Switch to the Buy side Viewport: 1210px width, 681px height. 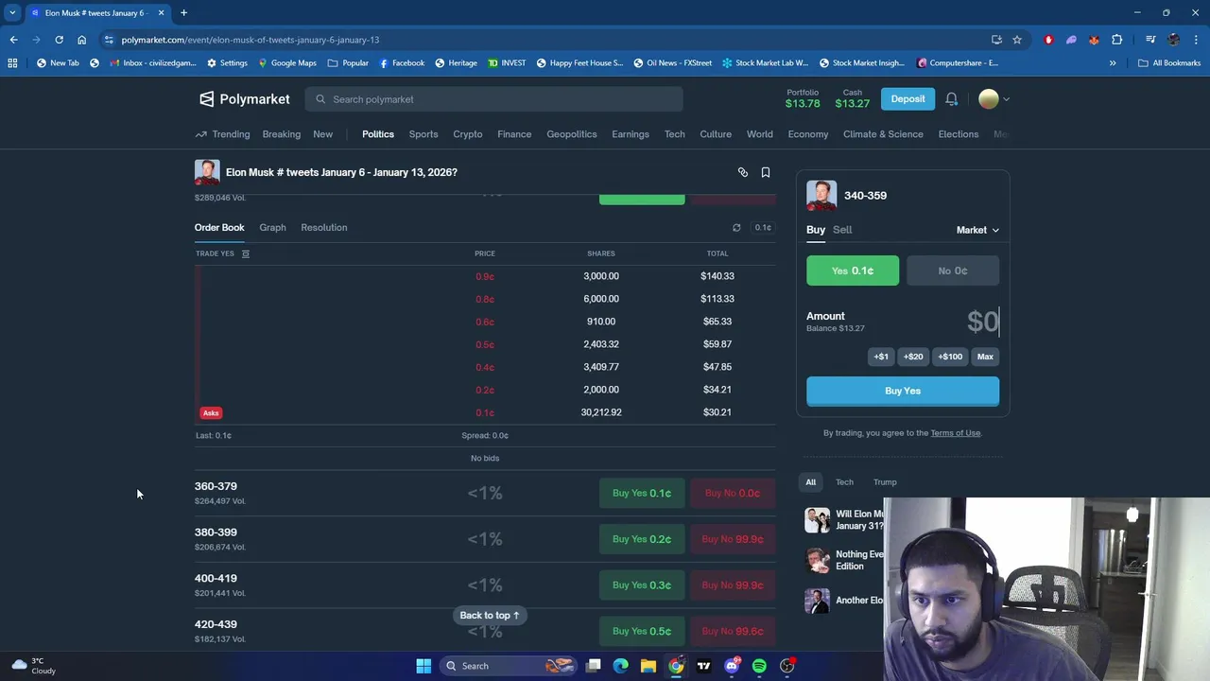816,230
